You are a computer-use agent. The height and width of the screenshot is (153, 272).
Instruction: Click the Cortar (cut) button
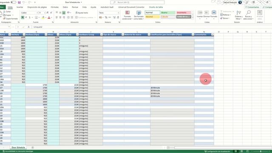[x=7, y=11]
